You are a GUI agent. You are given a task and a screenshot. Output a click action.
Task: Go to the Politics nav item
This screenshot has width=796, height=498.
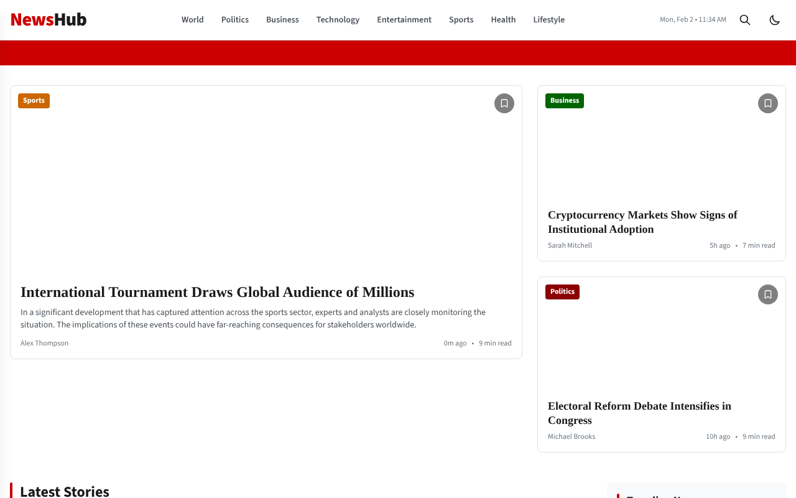(234, 20)
